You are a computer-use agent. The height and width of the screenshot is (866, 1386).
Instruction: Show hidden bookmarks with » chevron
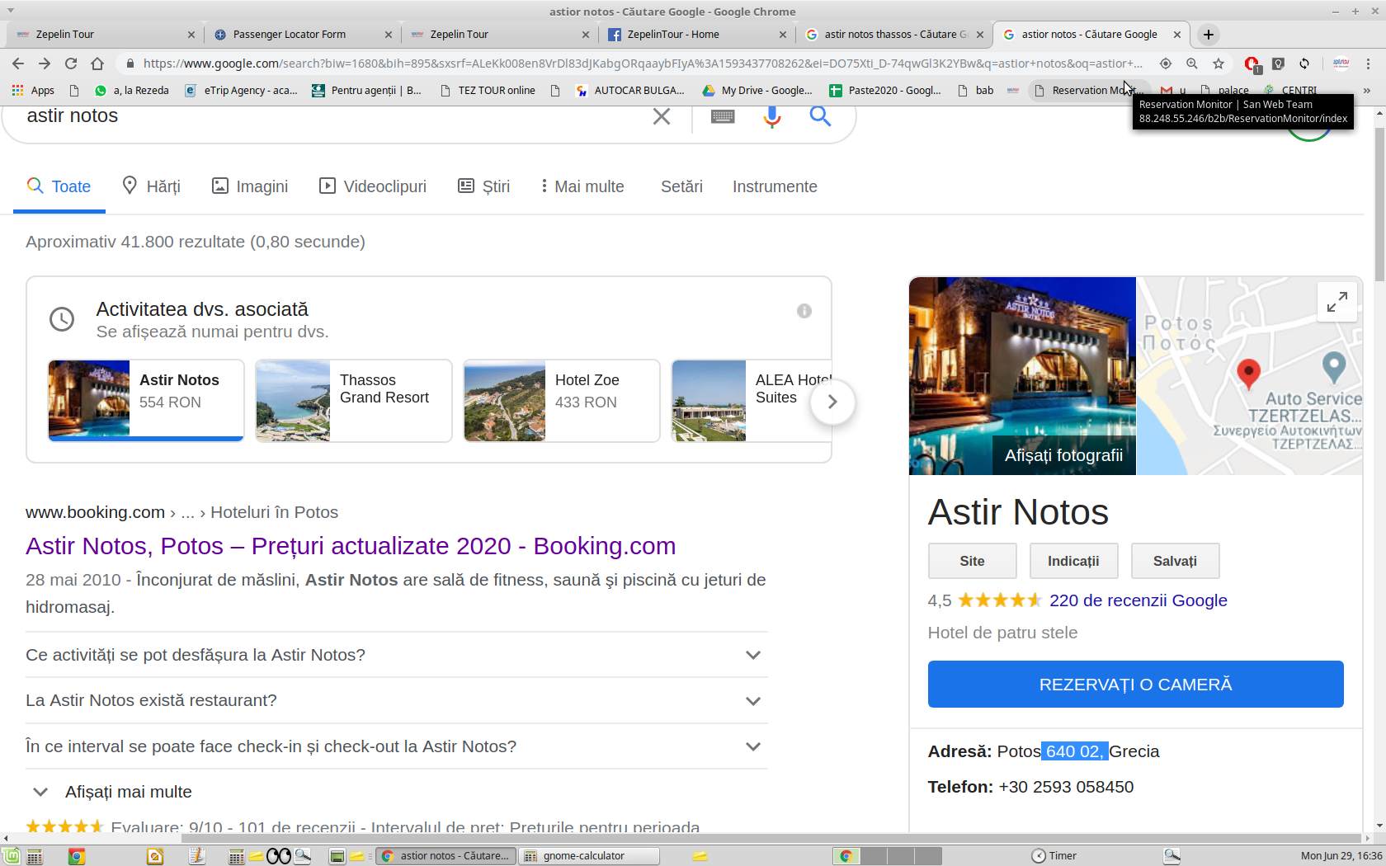click(1367, 91)
